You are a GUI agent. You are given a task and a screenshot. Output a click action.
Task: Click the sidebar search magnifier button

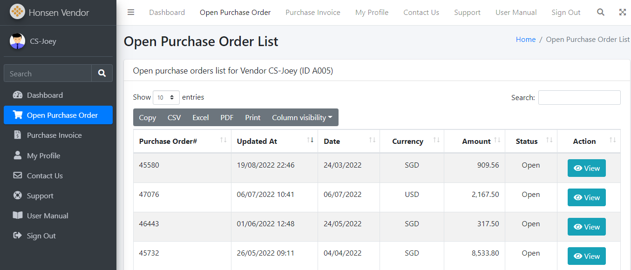point(102,74)
